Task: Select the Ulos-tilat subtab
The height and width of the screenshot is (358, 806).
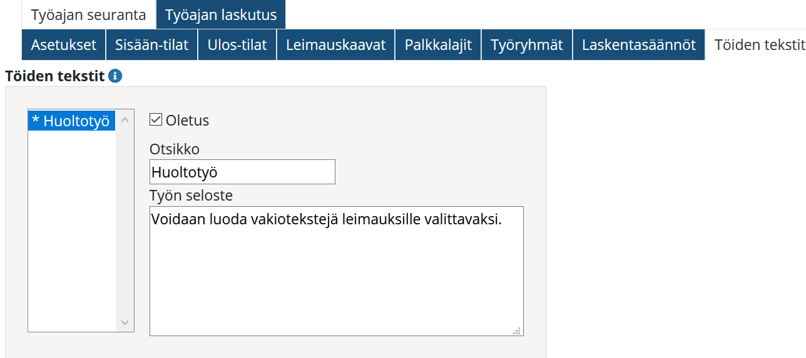Action: tap(237, 45)
